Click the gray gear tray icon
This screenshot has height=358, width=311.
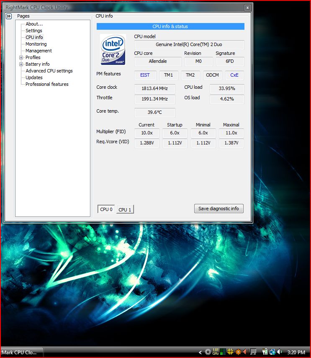pos(208,352)
